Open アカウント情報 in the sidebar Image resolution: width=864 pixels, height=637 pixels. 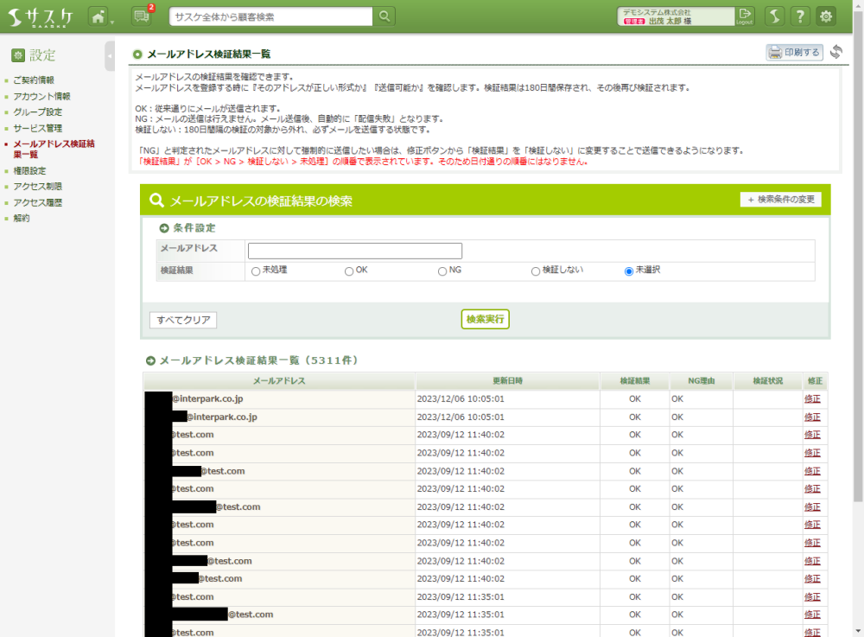tap(41, 96)
